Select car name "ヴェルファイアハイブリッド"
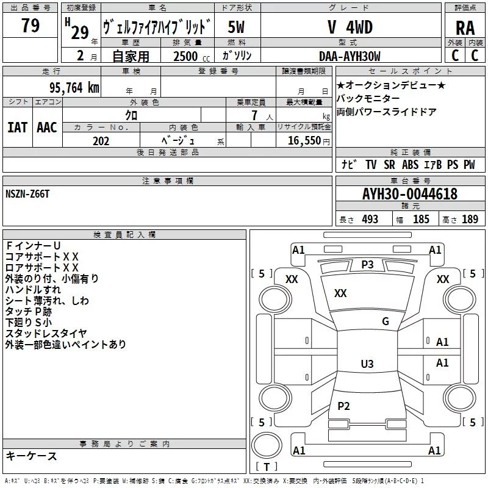Viewport: 488px width, 488px height. [157, 27]
